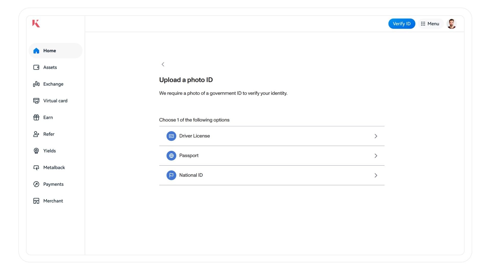
Task: Open the Virtual card sidebar item
Action: coord(55,101)
